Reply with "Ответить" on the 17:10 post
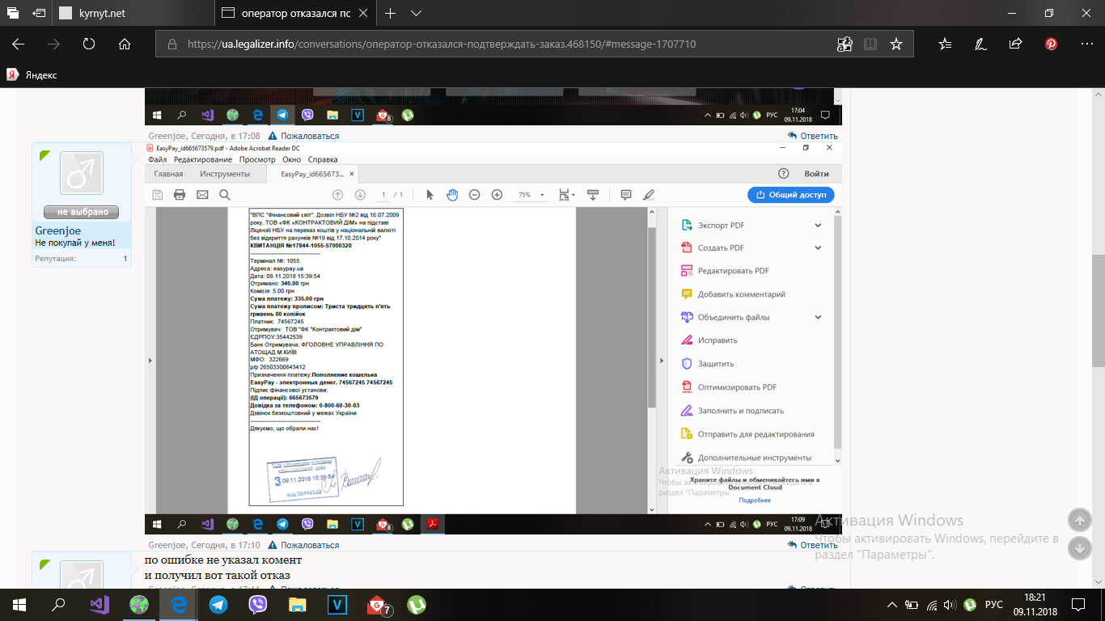The height and width of the screenshot is (621, 1105). pyautogui.click(x=813, y=545)
